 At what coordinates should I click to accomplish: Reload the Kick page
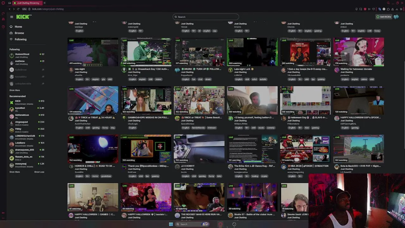point(18,9)
